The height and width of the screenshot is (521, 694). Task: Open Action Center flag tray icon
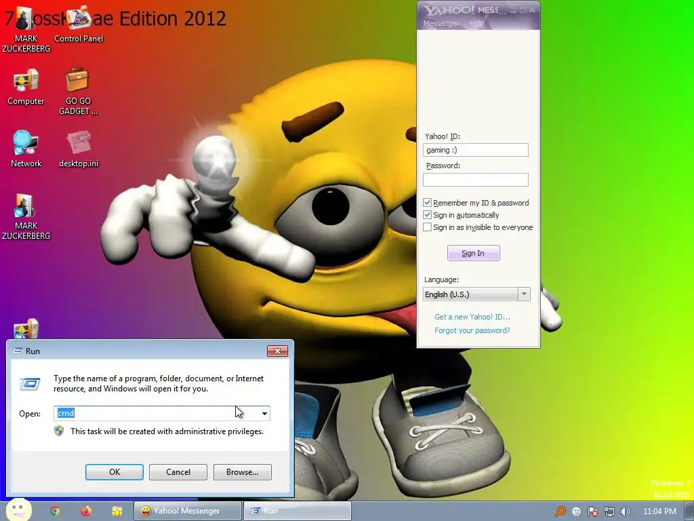[592, 512]
